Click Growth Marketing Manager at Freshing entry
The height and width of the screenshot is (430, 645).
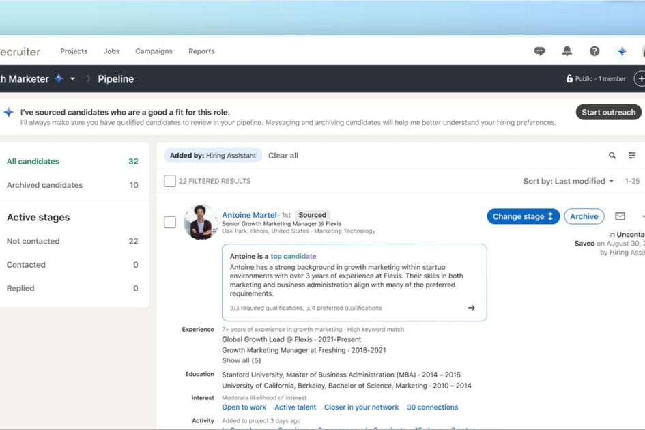(304, 350)
